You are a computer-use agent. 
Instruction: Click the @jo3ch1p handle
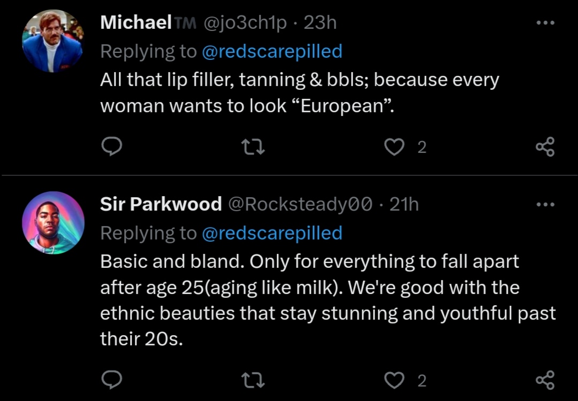coord(244,22)
